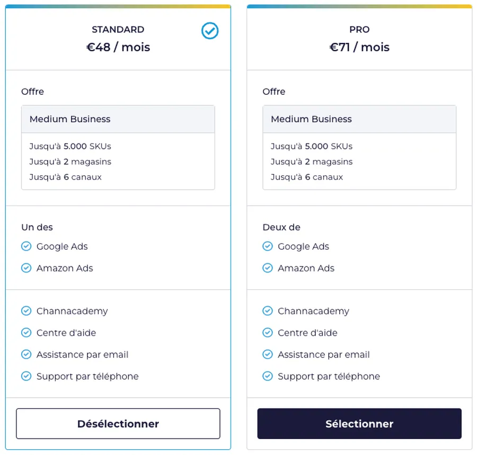This screenshot has width=477, height=455.
Task: Click Centre d'aide check icon in Pro
Action: click(x=268, y=333)
